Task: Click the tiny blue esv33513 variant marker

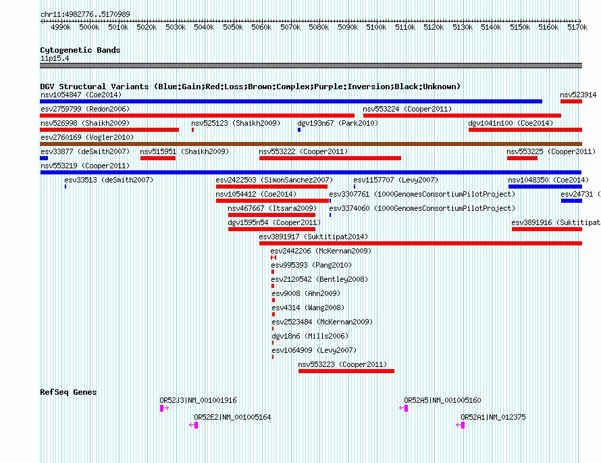Action: point(66,187)
